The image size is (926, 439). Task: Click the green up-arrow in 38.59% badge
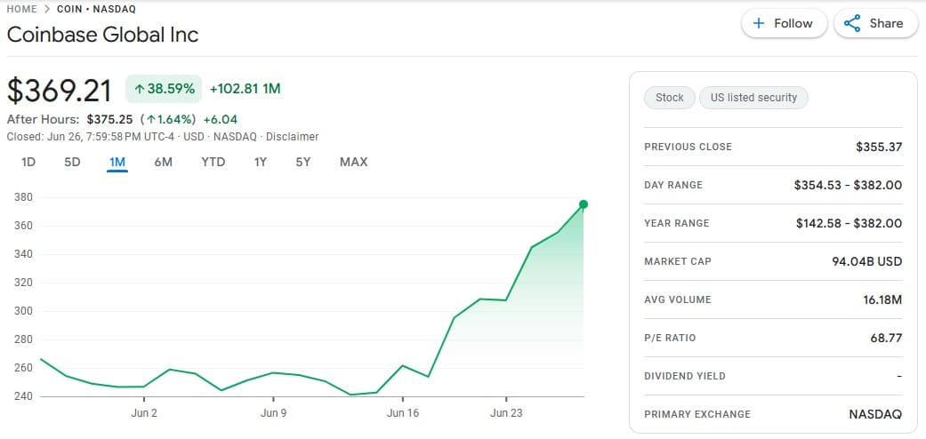[x=140, y=89]
